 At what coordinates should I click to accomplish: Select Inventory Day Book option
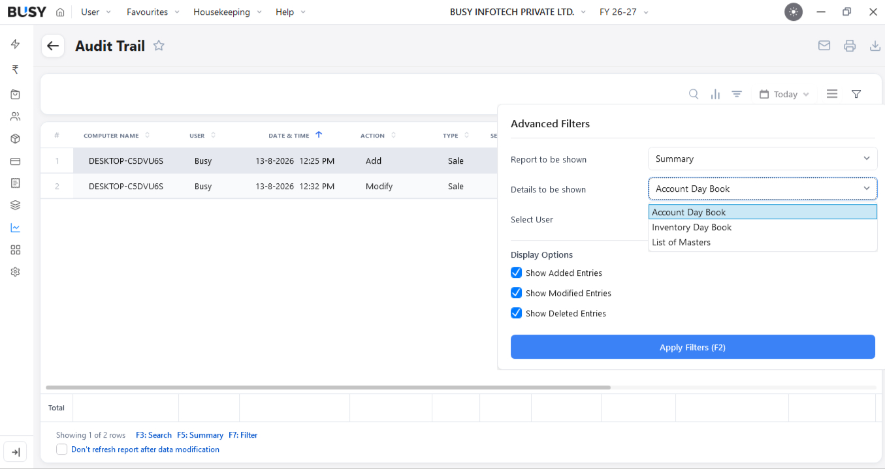point(762,227)
